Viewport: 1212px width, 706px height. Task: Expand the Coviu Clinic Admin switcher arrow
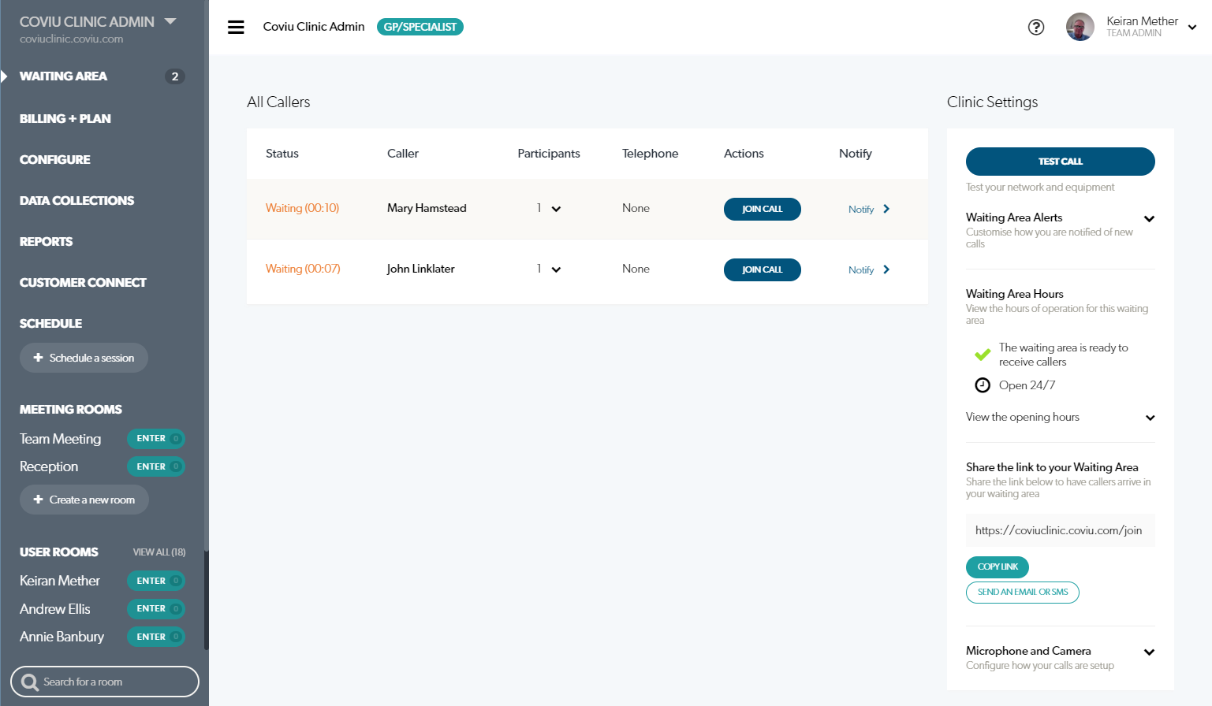170,21
